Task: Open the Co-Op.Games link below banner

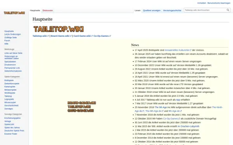Action: point(102,36)
